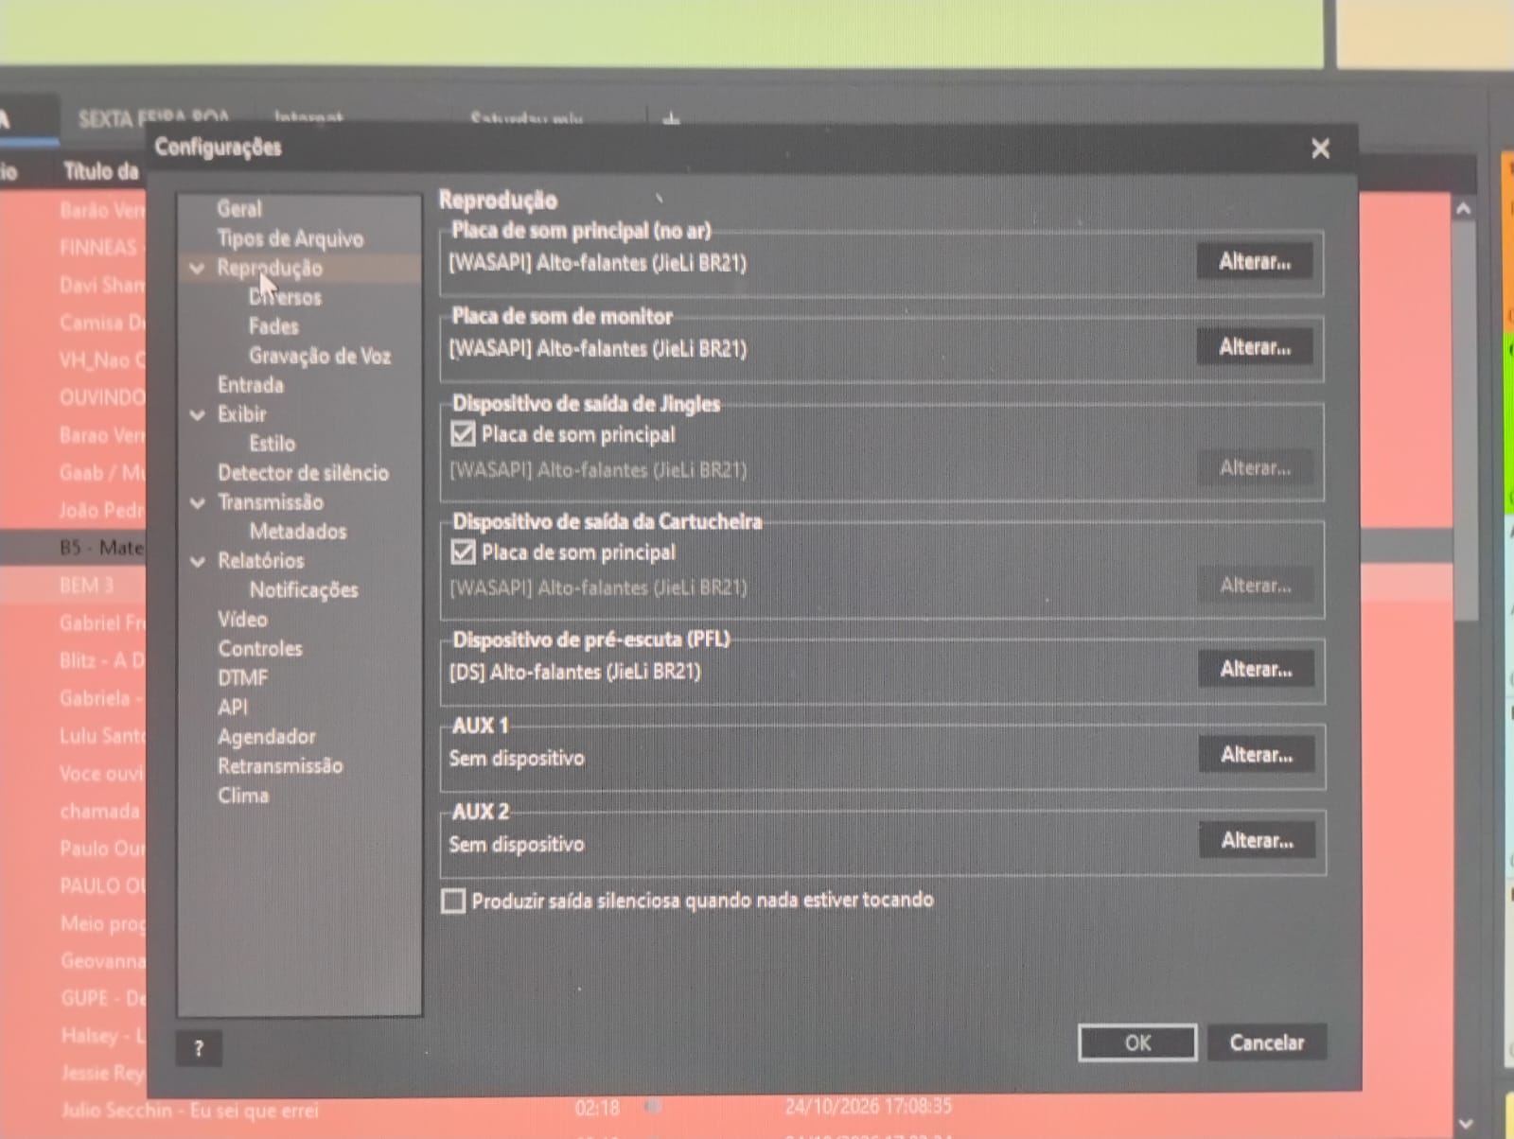Open Controles settings page

[260, 649]
